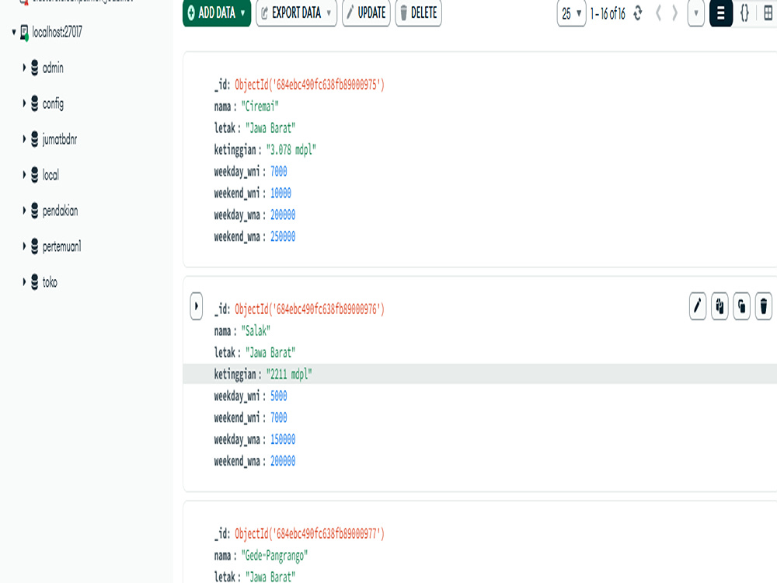The image size is (777, 583).
Task: Delete the Salak document trash icon
Action: 764,305
